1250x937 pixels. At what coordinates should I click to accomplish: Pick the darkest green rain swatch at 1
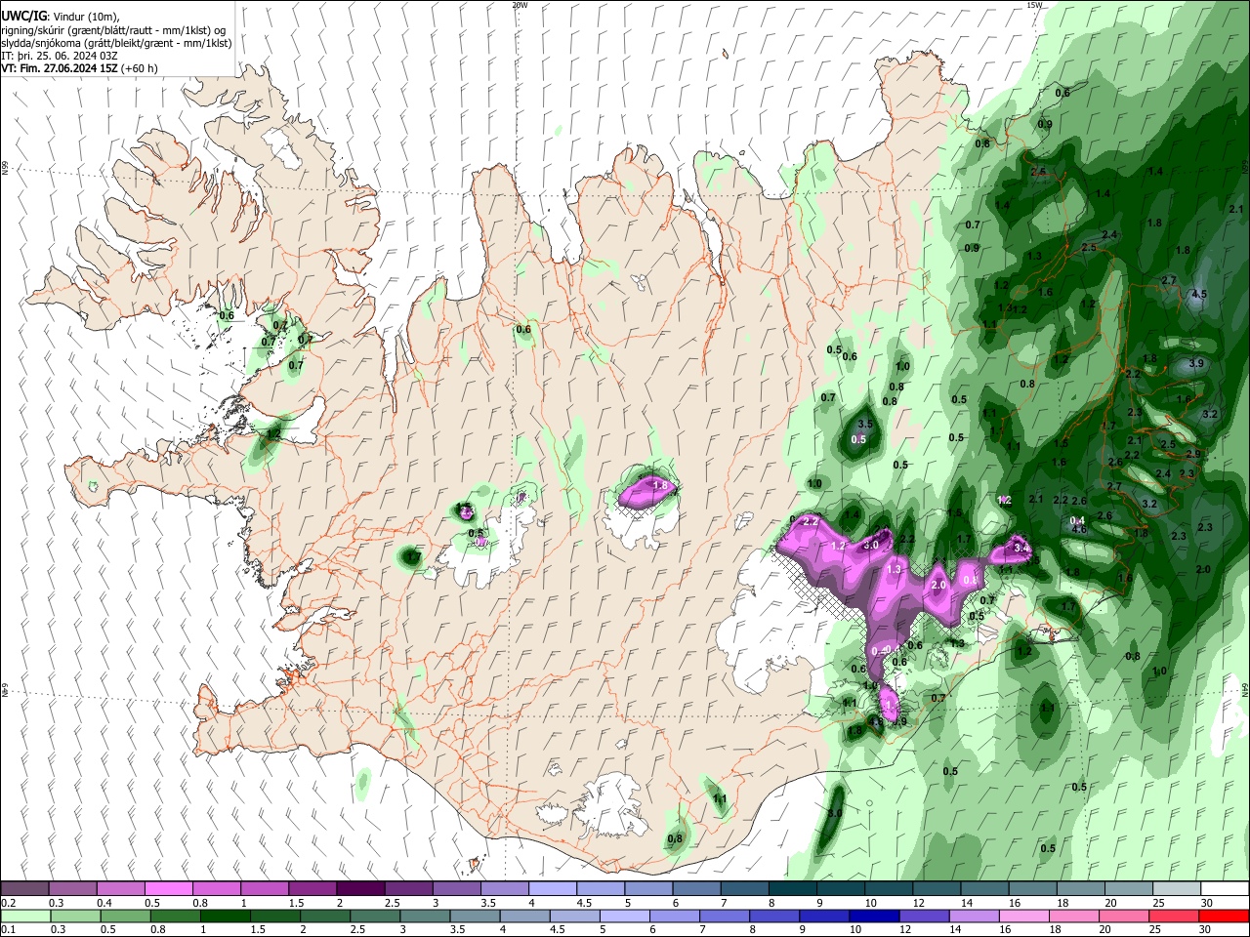click(x=226, y=916)
